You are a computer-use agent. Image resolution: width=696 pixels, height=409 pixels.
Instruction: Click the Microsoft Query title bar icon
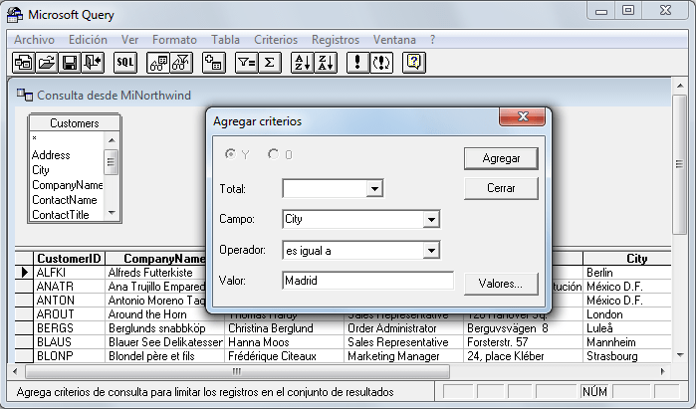[x=15, y=15]
